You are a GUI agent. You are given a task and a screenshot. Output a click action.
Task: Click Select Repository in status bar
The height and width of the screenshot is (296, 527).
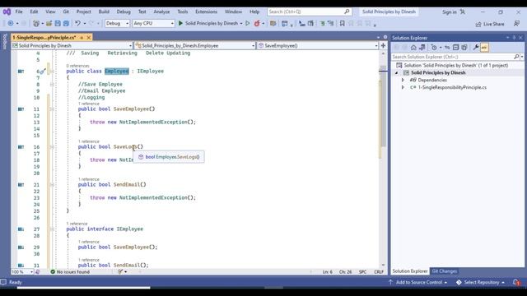click(x=481, y=283)
